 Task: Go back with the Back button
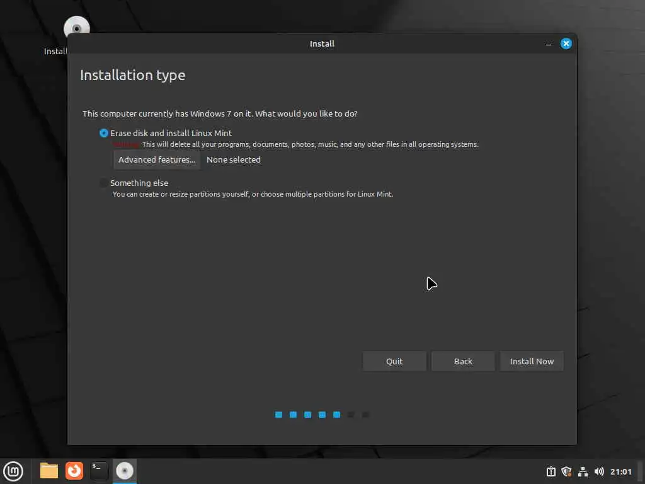(x=463, y=361)
